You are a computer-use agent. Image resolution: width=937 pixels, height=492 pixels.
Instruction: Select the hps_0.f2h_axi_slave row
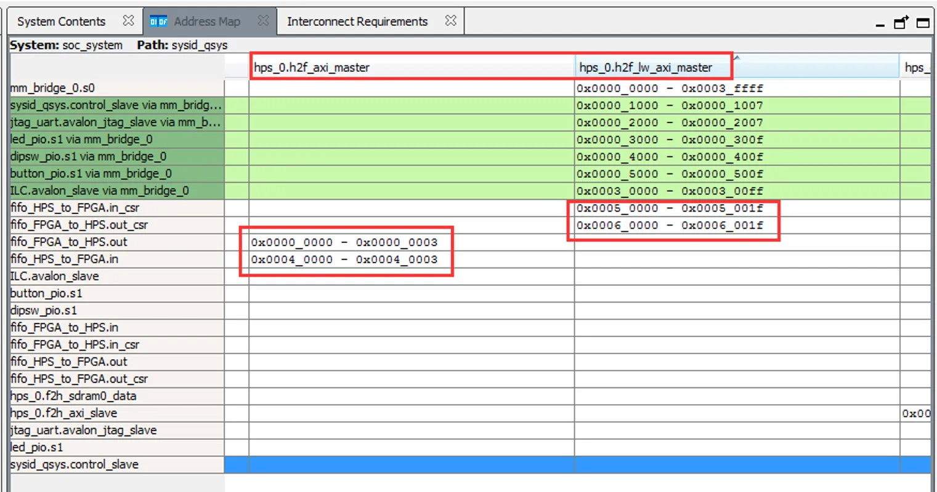[59, 413]
